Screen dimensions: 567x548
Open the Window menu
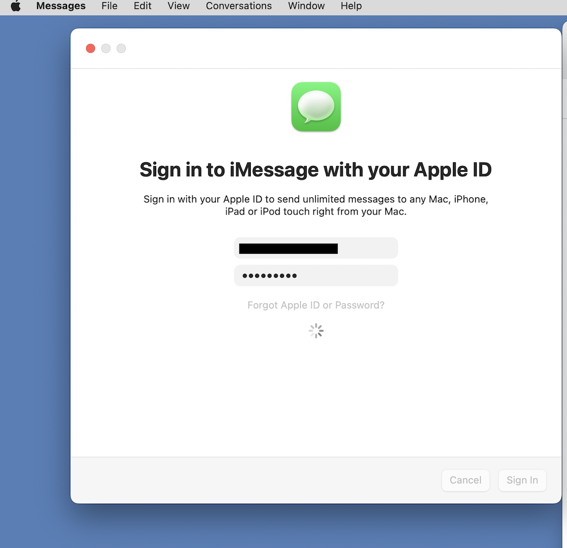(306, 6)
